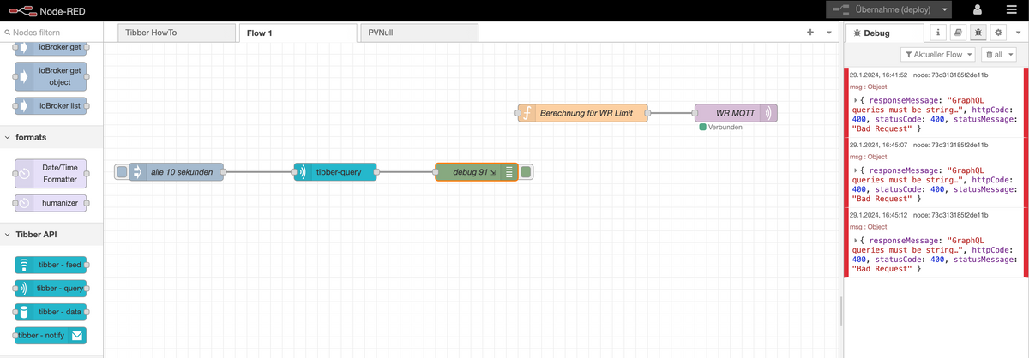The image size is (1029, 358).
Task: Open the help book sidebar icon
Action: [958, 33]
